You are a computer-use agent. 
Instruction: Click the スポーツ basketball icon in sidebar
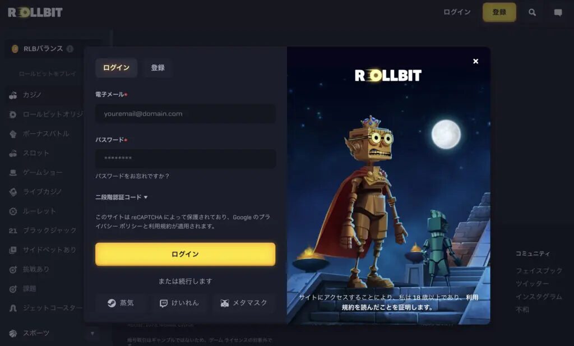[x=13, y=333]
